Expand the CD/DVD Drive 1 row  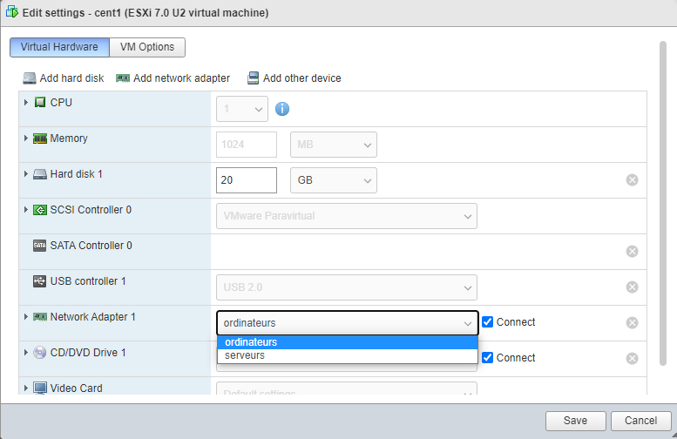pyautogui.click(x=26, y=353)
